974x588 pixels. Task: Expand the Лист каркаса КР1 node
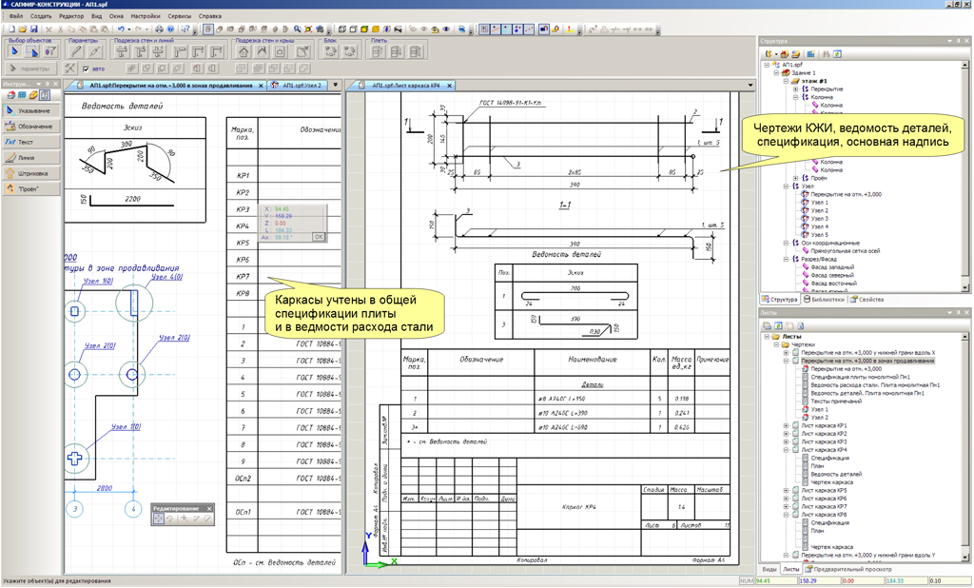tap(786, 425)
